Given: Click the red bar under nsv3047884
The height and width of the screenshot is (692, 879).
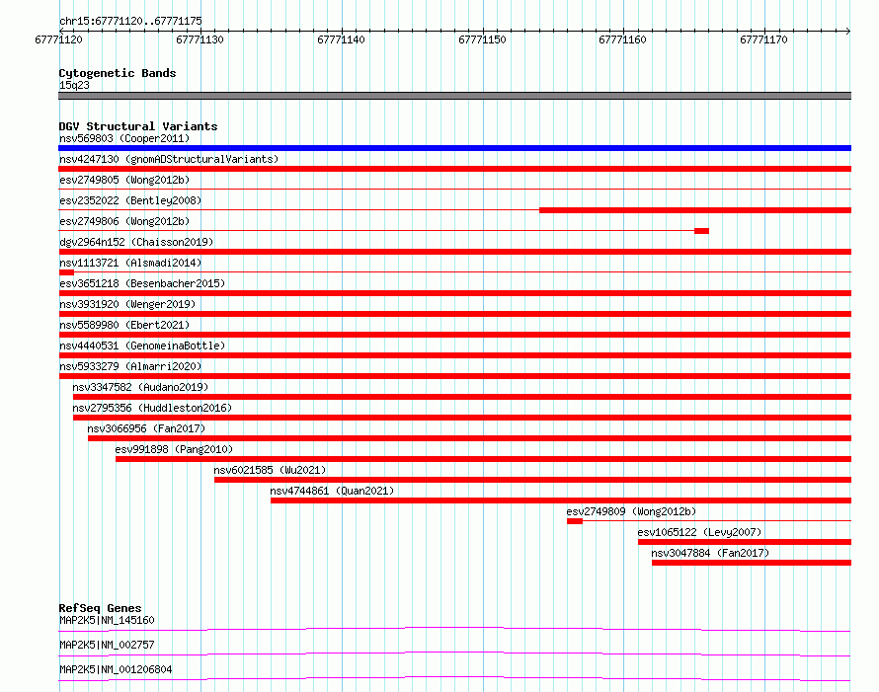Looking at the screenshot, I should point(752,563).
